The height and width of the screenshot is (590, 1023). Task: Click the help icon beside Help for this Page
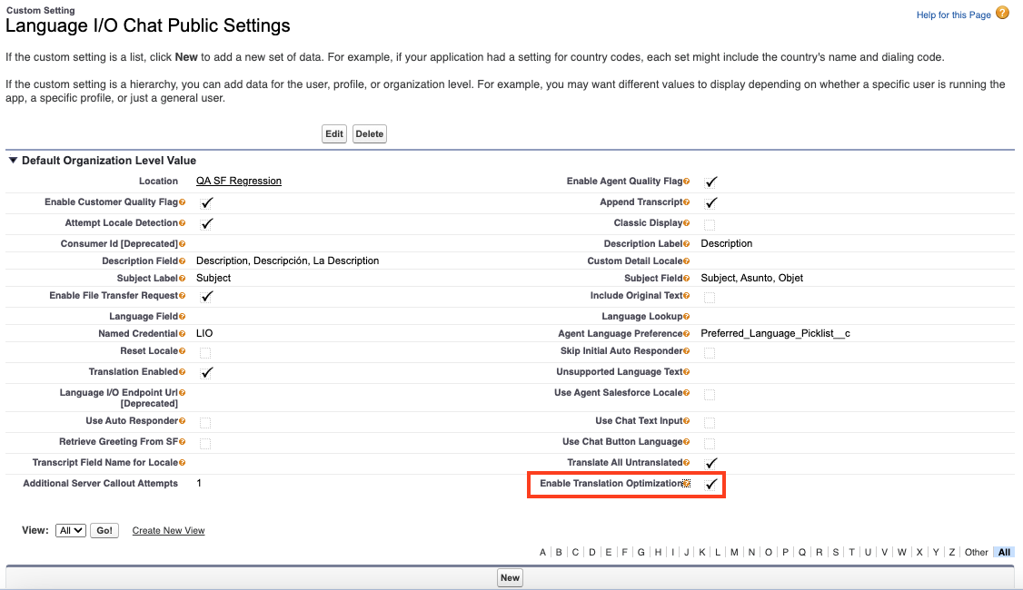point(1002,14)
